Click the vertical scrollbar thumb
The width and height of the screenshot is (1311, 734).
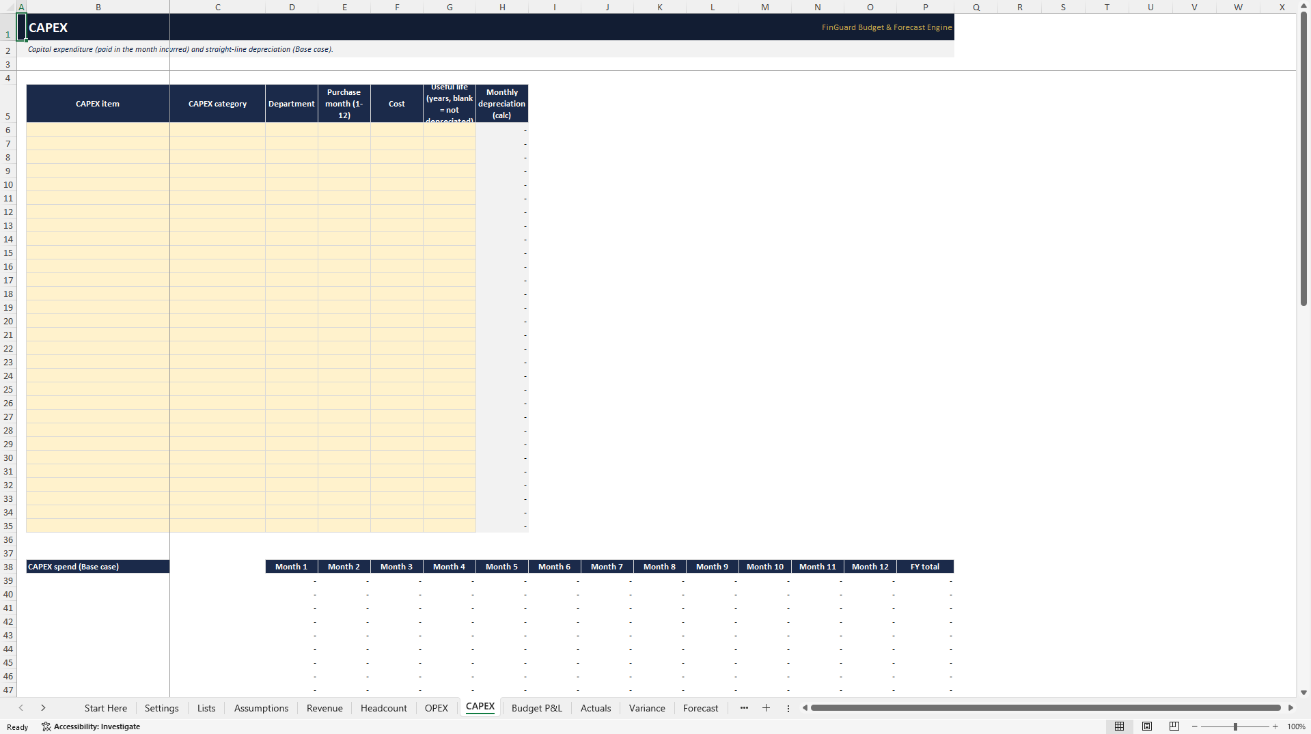[1303, 158]
